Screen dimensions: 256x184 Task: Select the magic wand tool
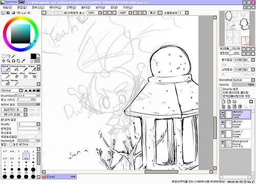click(13, 56)
